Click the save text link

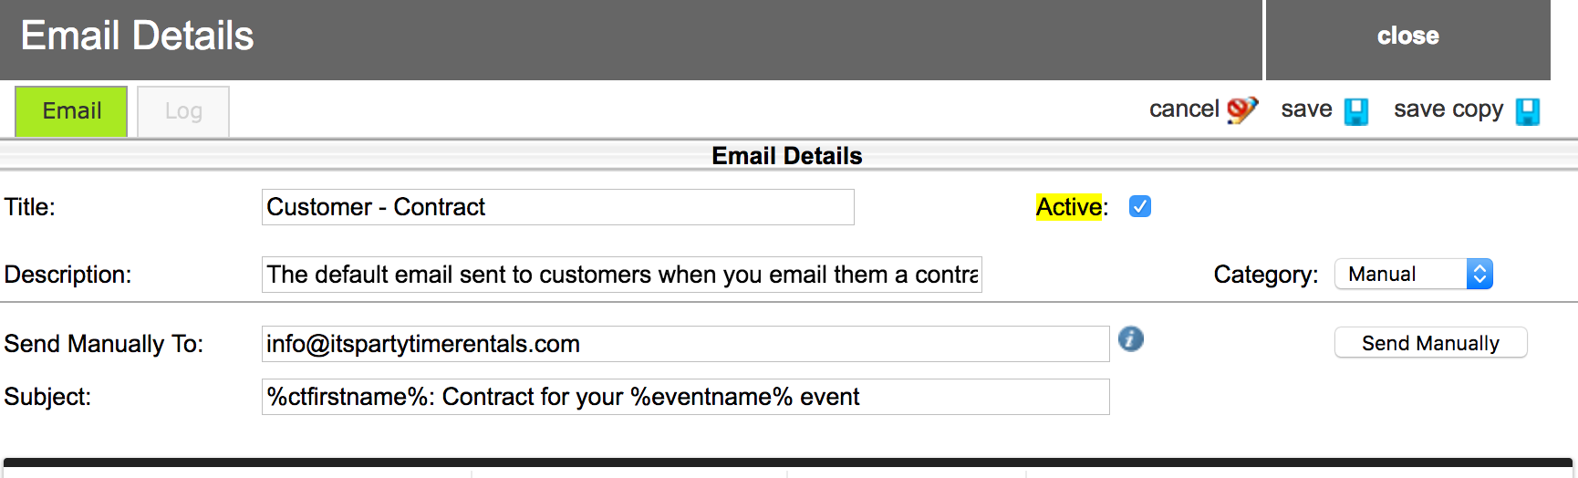[1306, 109]
